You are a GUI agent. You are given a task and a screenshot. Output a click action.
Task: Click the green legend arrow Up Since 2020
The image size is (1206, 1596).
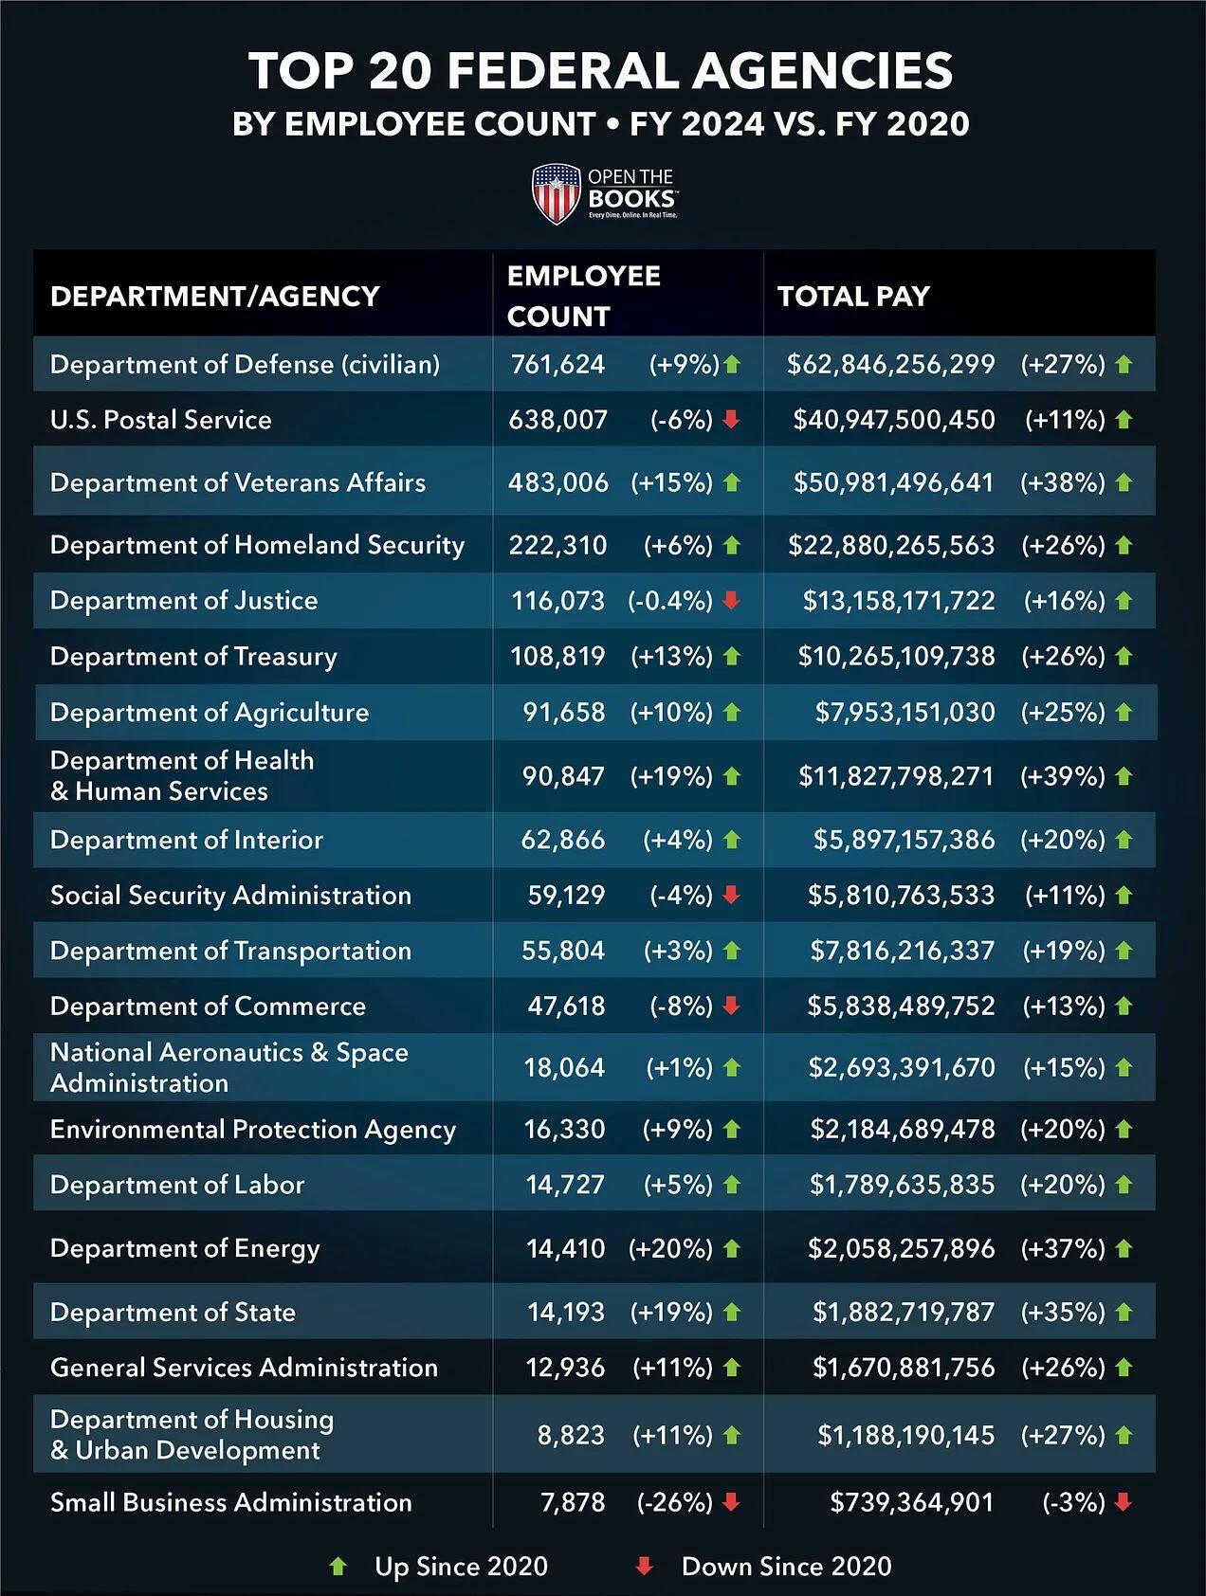pos(338,1567)
